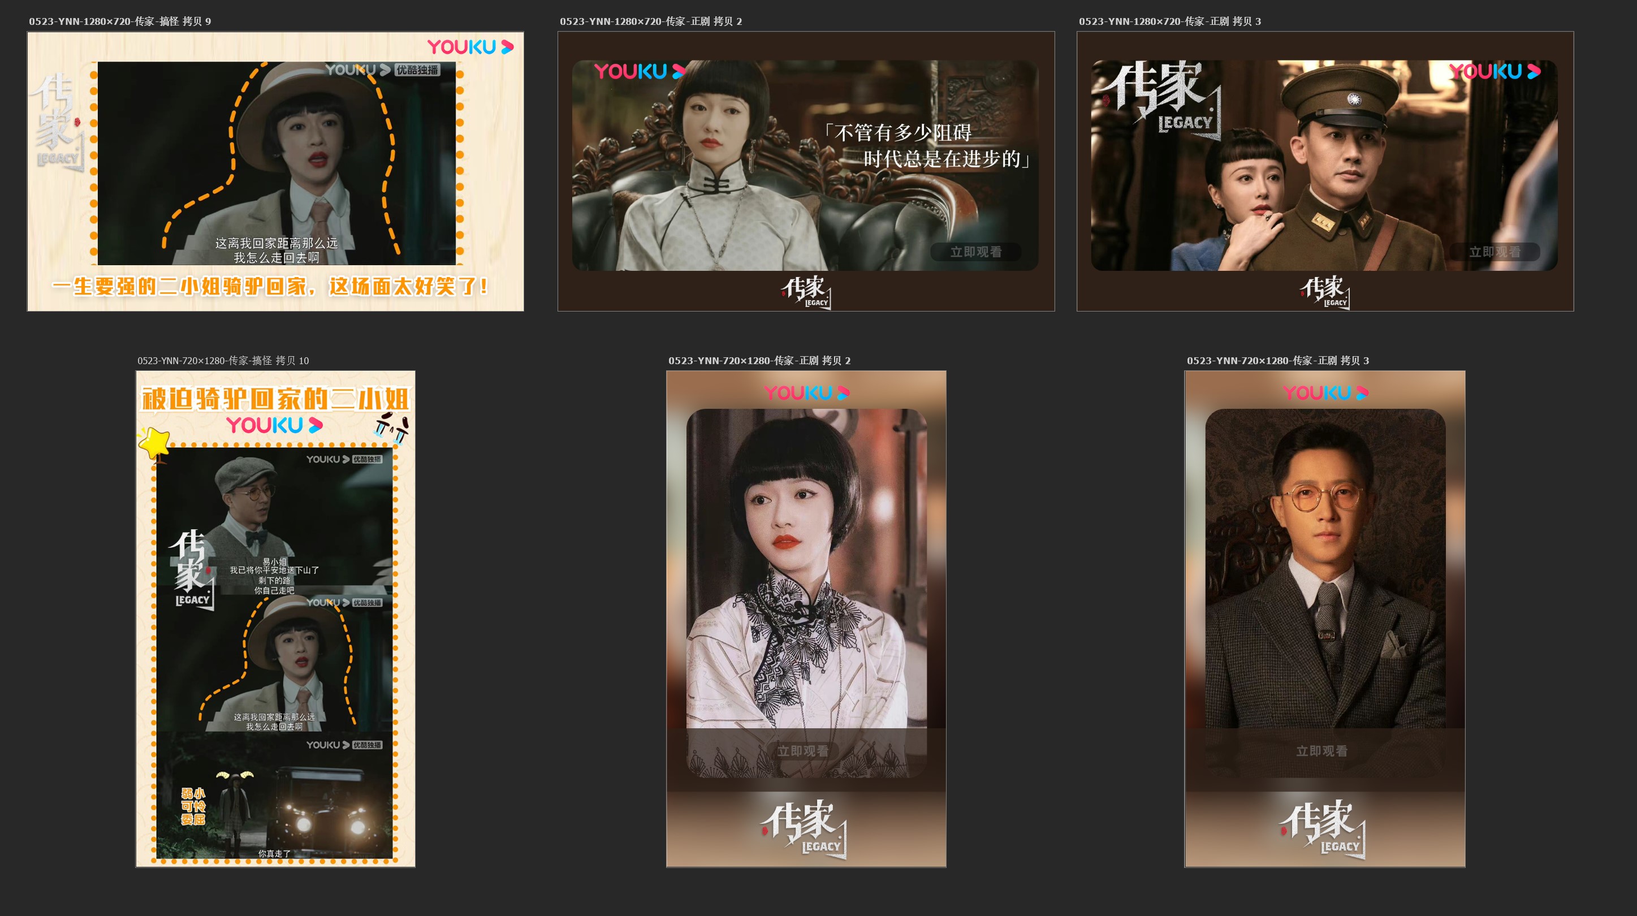Select artboard label '720×1280-传家-正剧 拷贝 2'
This screenshot has width=1637, height=916.
[x=759, y=360]
